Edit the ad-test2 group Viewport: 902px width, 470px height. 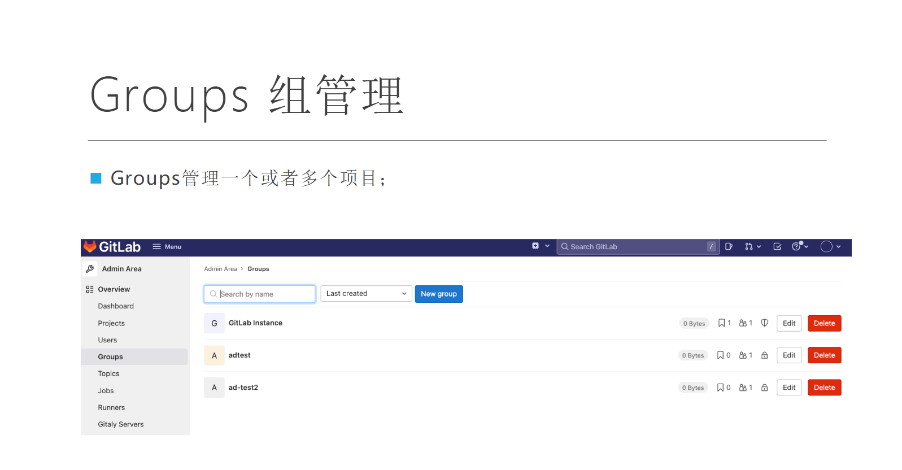click(789, 388)
